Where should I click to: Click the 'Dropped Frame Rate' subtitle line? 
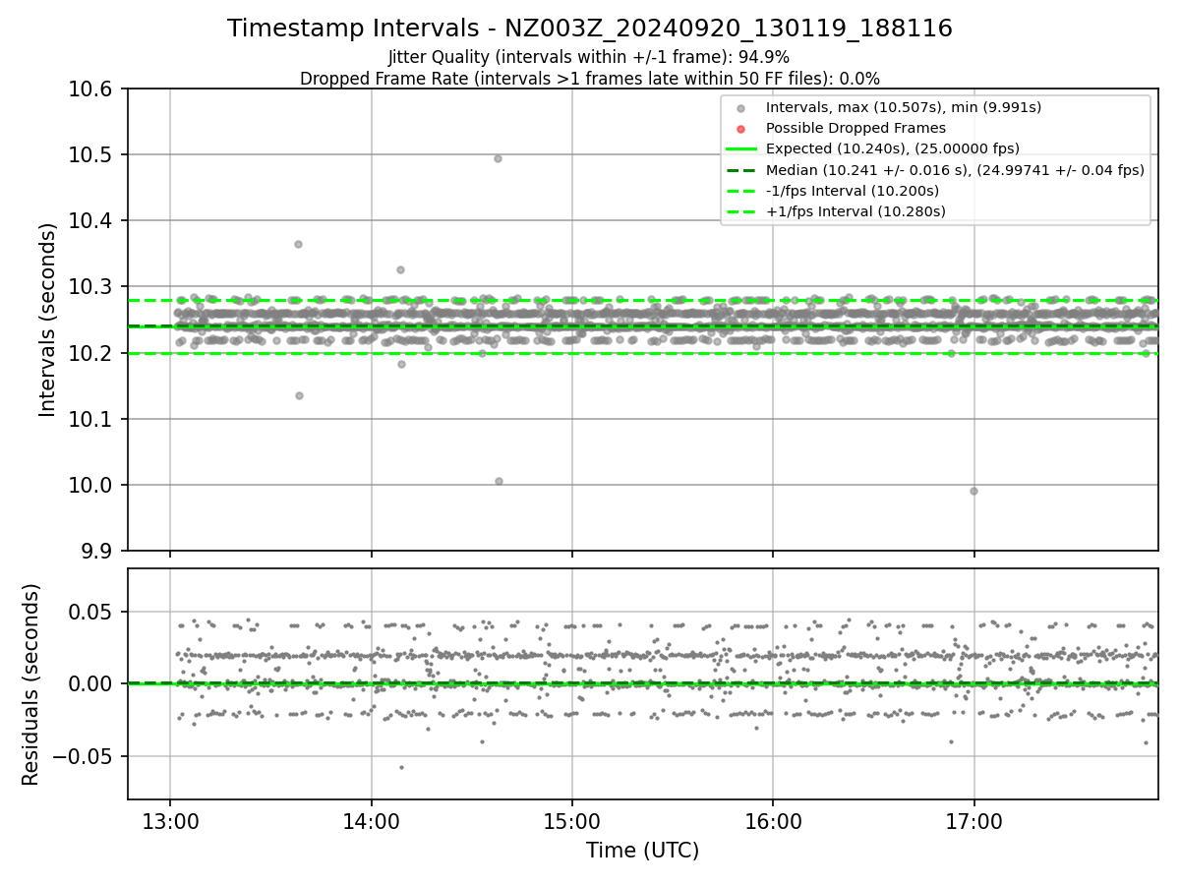click(590, 79)
